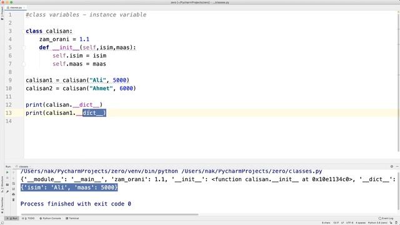The width and height of the screenshot is (400, 225).
Task: Click line number 12 in the gutter
Action: (9, 105)
